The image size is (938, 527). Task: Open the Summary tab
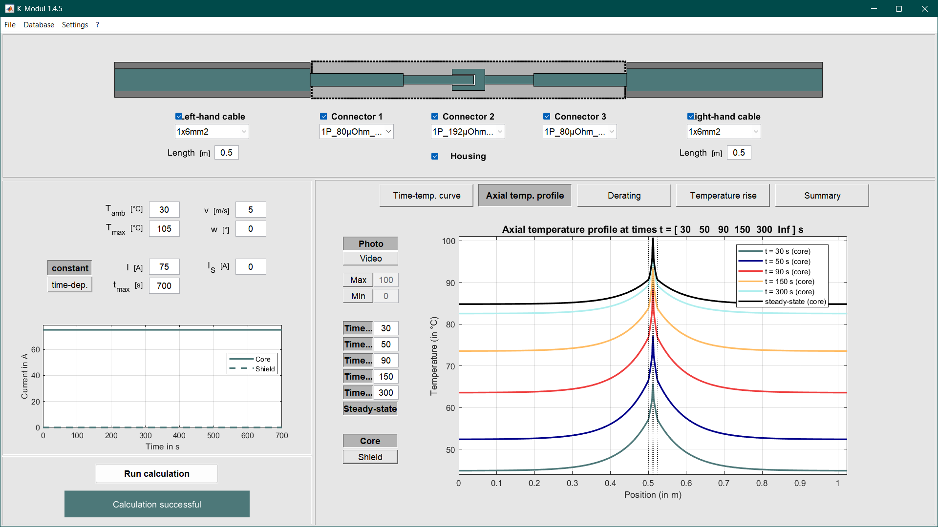pos(822,196)
